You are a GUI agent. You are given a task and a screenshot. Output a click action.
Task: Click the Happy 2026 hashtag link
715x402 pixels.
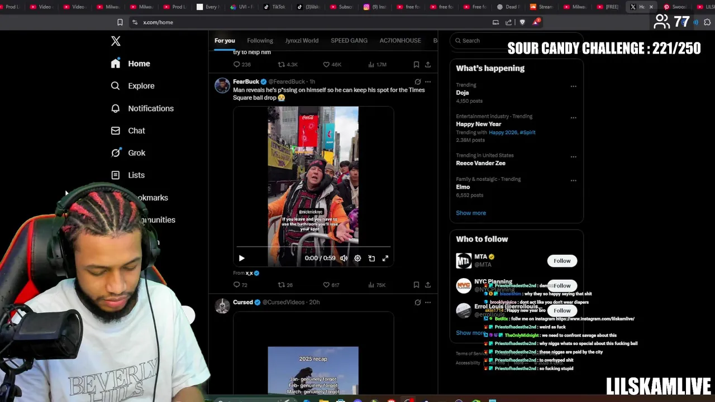[x=503, y=132]
